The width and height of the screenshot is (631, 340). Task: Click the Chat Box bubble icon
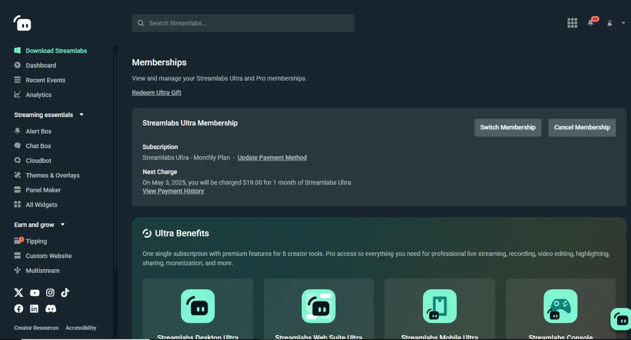click(x=17, y=146)
